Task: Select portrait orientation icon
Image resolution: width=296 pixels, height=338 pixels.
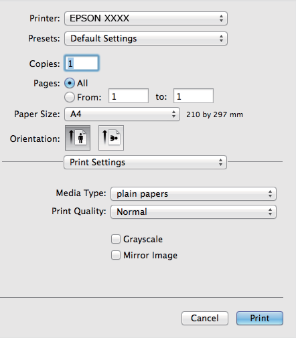Action: click(x=78, y=138)
